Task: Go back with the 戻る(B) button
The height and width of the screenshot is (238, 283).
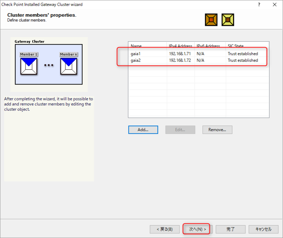Action: [164, 229]
